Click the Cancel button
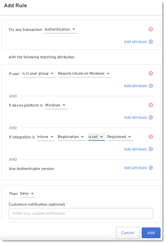This screenshot has width=166, height=244. click(x=128, y=233)
